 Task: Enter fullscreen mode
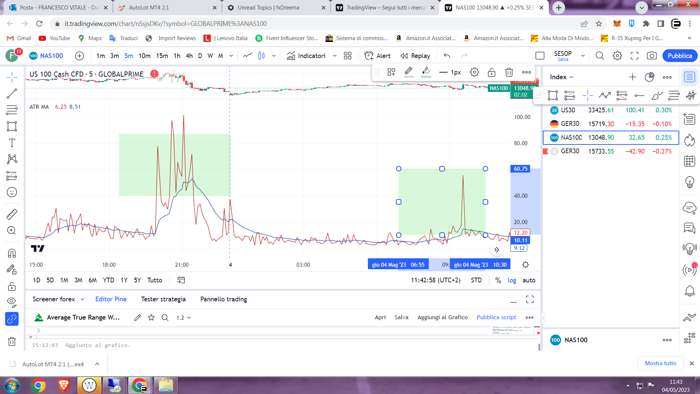pyautogui.click(x=635, y=56)
